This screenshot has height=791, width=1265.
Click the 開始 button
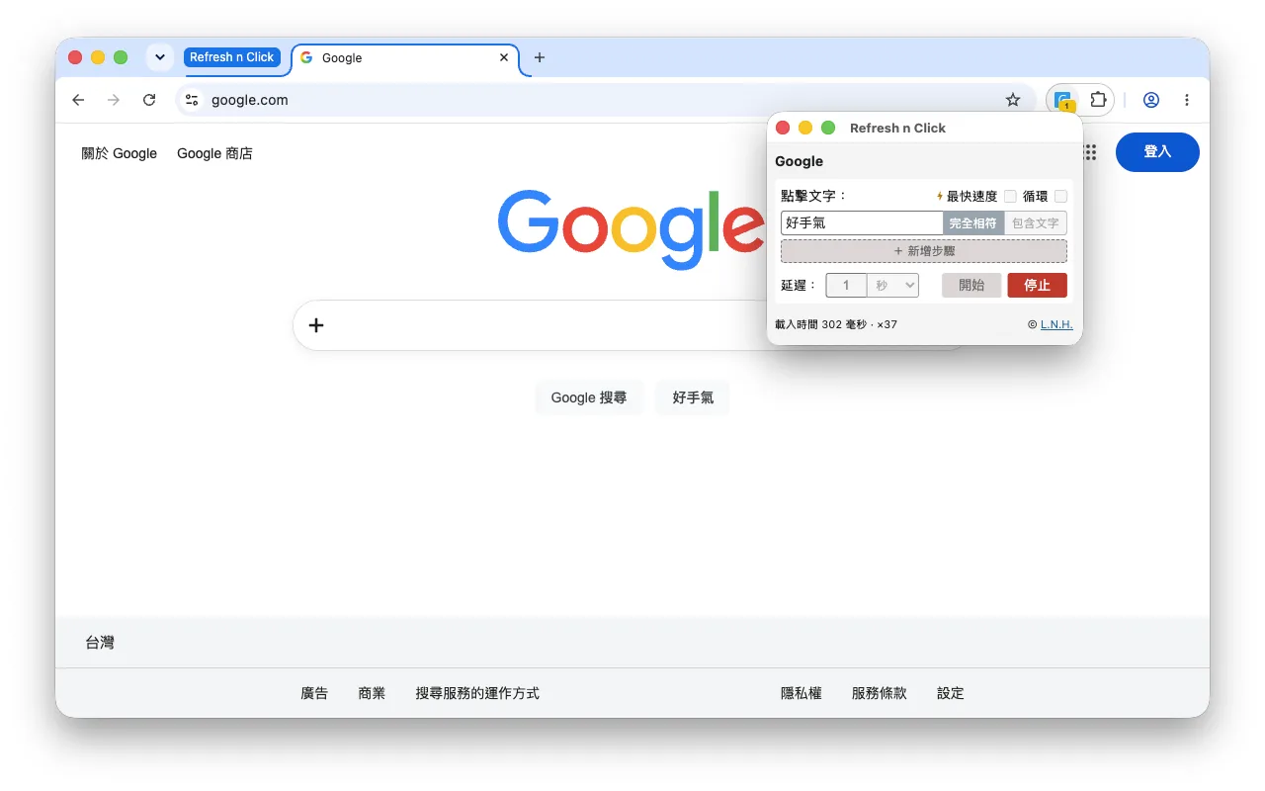pos(971,286)
